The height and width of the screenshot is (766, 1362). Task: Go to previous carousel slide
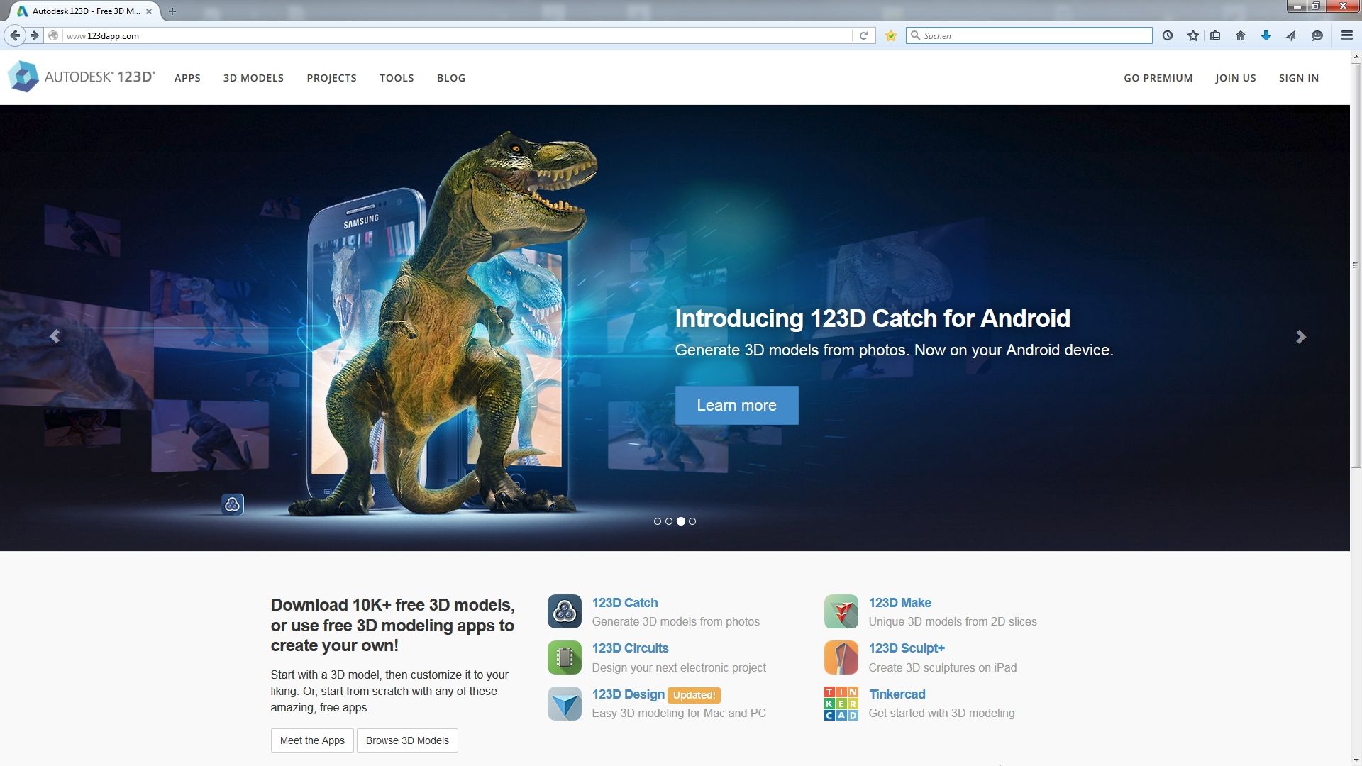tap(55, 337)
